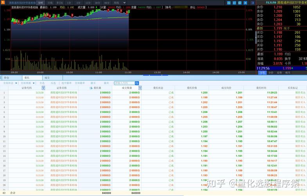Click the 选中撤单 button

pos(66,83)
